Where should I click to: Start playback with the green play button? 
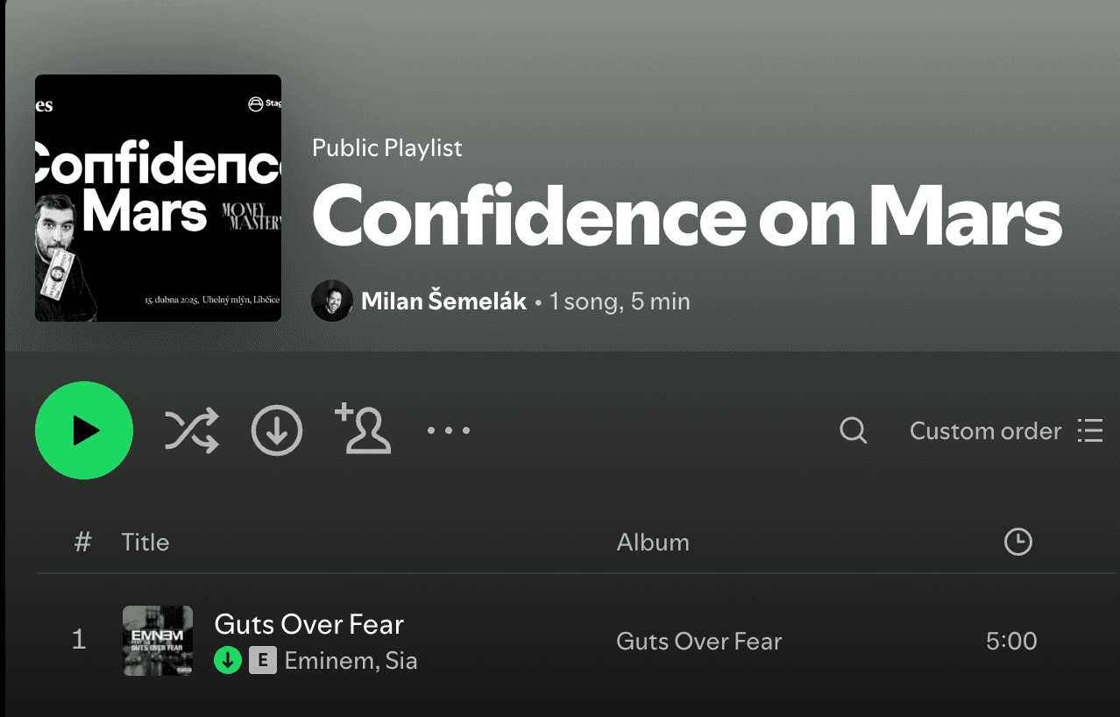[84, 430]
